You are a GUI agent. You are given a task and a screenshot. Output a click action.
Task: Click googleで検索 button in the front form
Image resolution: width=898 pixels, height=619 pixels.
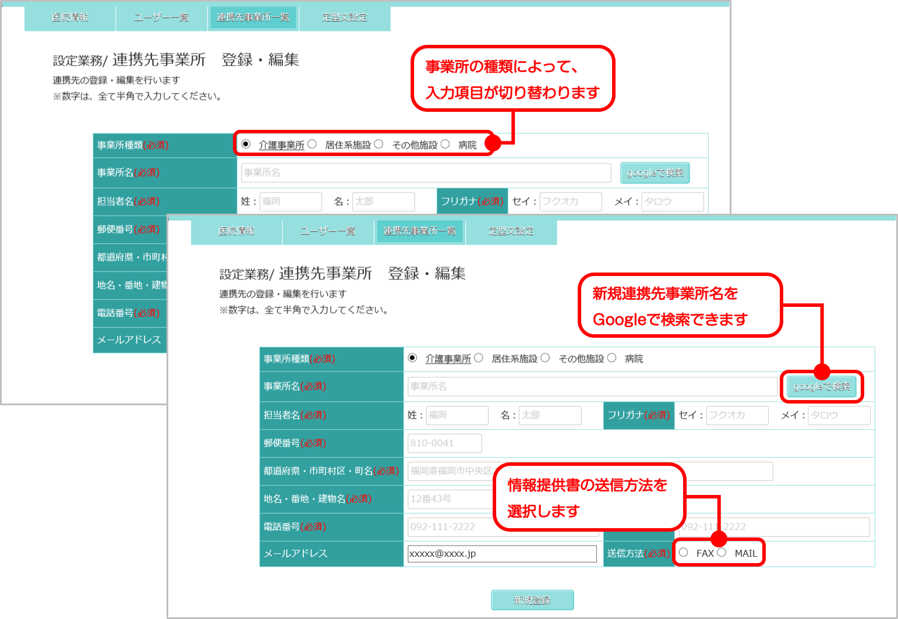pos(821,387)
